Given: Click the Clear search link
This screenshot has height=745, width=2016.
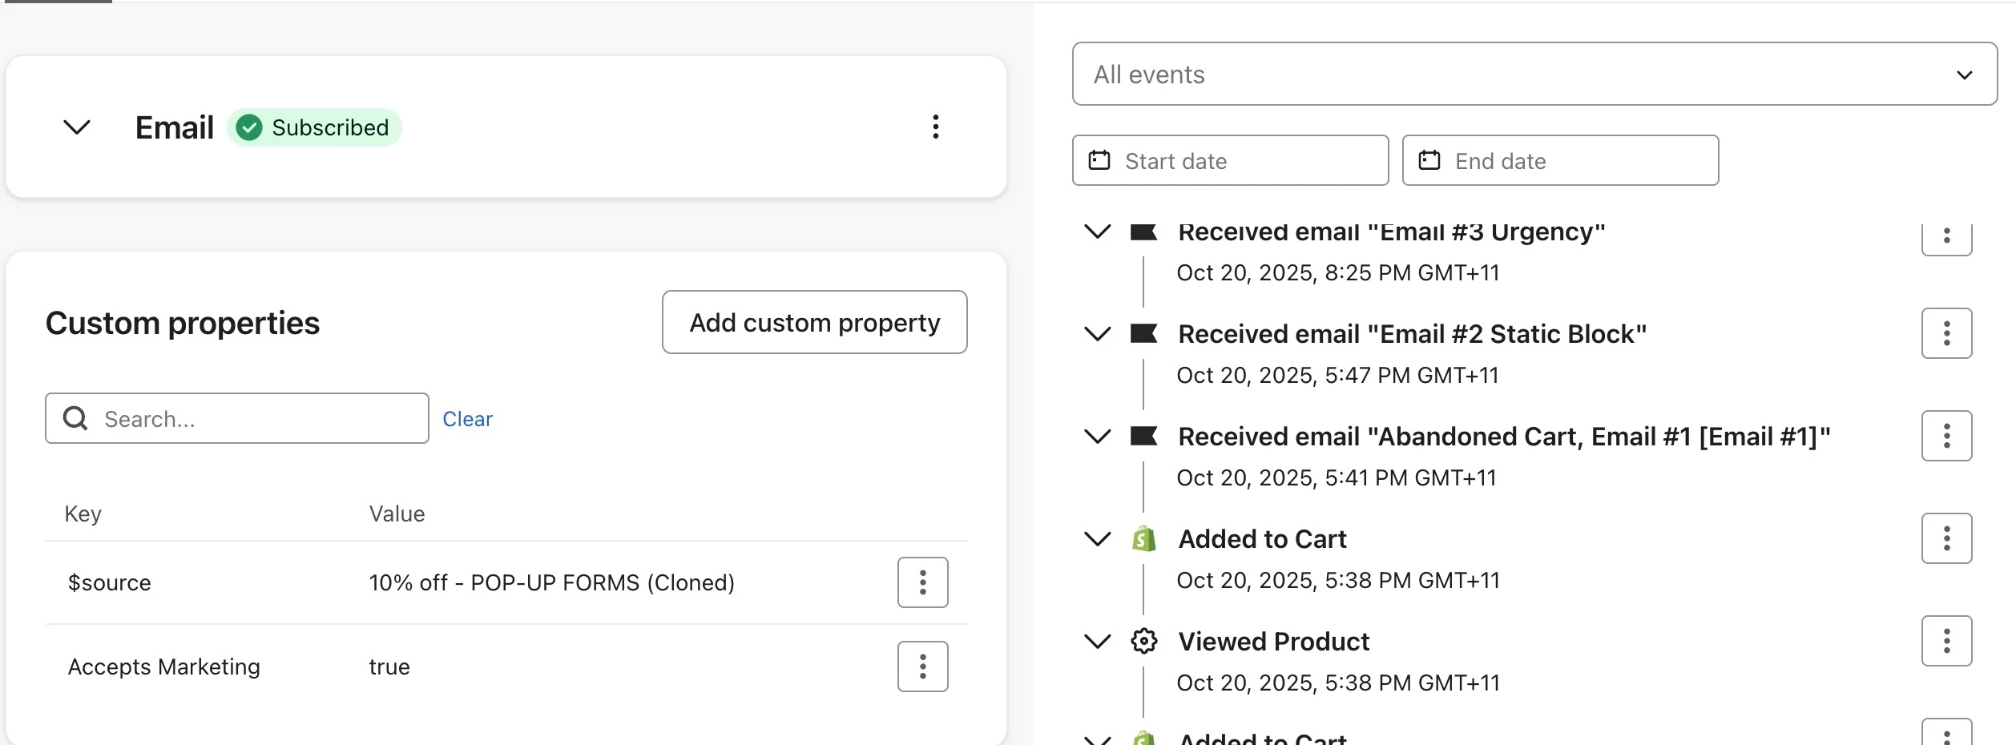Looking at the screenshot, I should 467,419.
